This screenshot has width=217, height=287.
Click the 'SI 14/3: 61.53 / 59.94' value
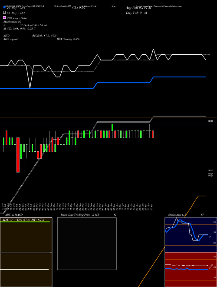pos(33,25)
